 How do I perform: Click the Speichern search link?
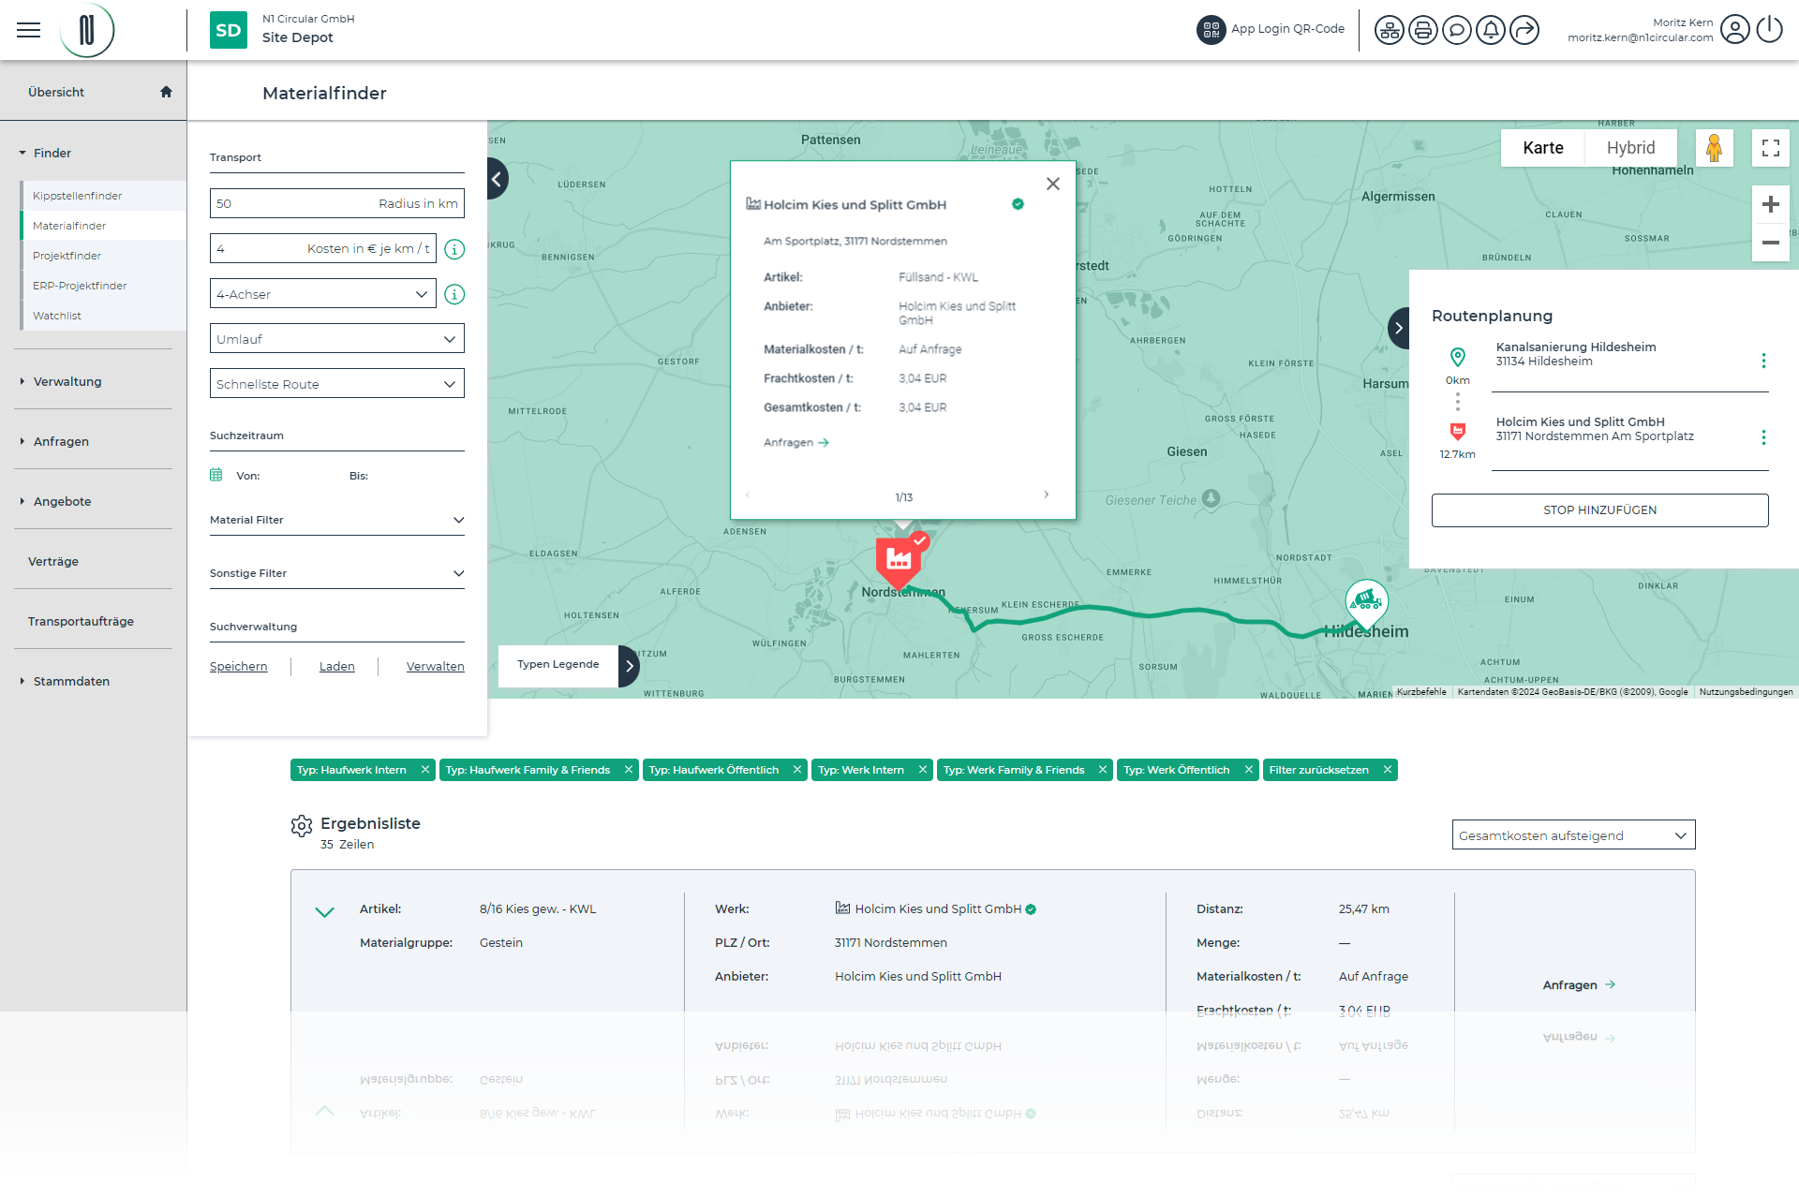(x=238, y=667)
